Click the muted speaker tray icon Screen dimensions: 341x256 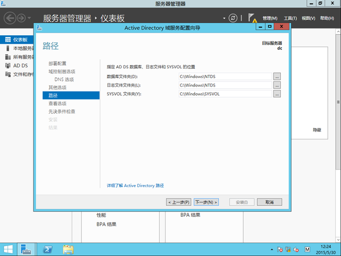point(296,250)
